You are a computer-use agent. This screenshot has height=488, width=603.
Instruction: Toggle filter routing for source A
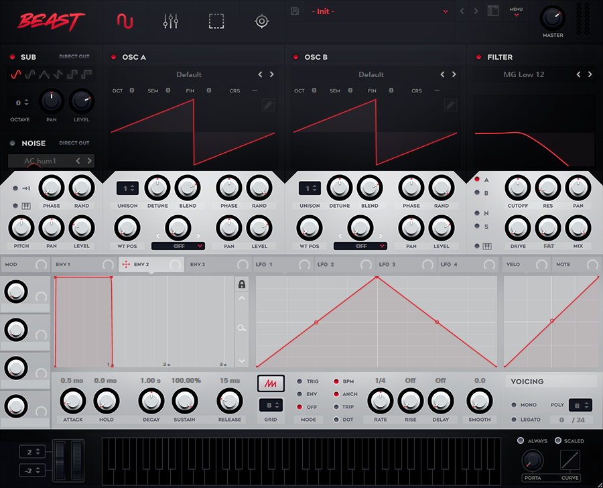477,180
